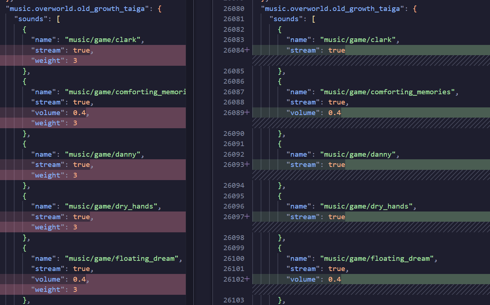Image resolution: width=490 pixels, height=305 pixels.
Task: Click "music/game/clark" value in the left pane
Action: click(x=103, y=40)
